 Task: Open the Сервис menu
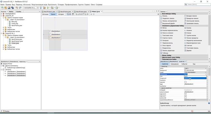point(87,5)
